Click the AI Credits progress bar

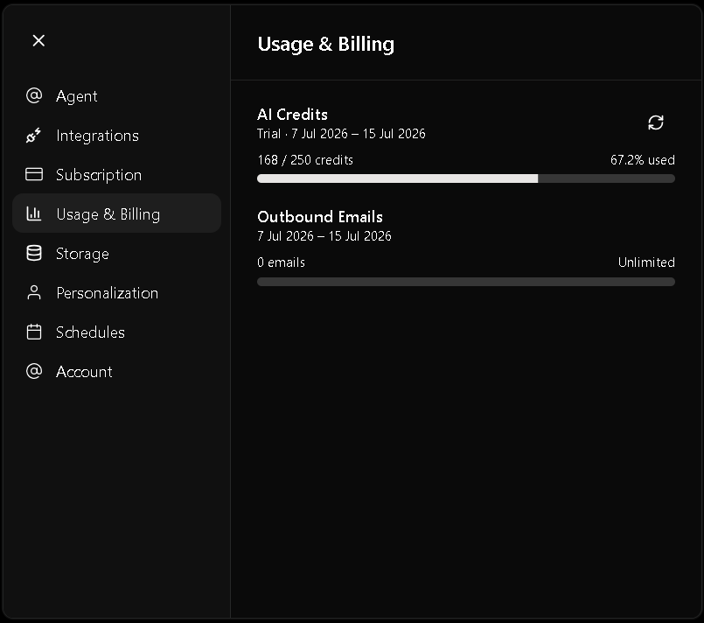466,178
